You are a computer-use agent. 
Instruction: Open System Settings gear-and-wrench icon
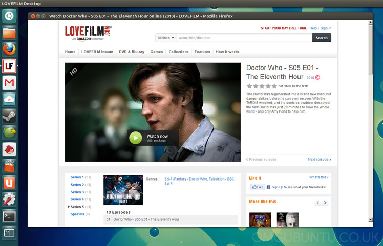9,199
